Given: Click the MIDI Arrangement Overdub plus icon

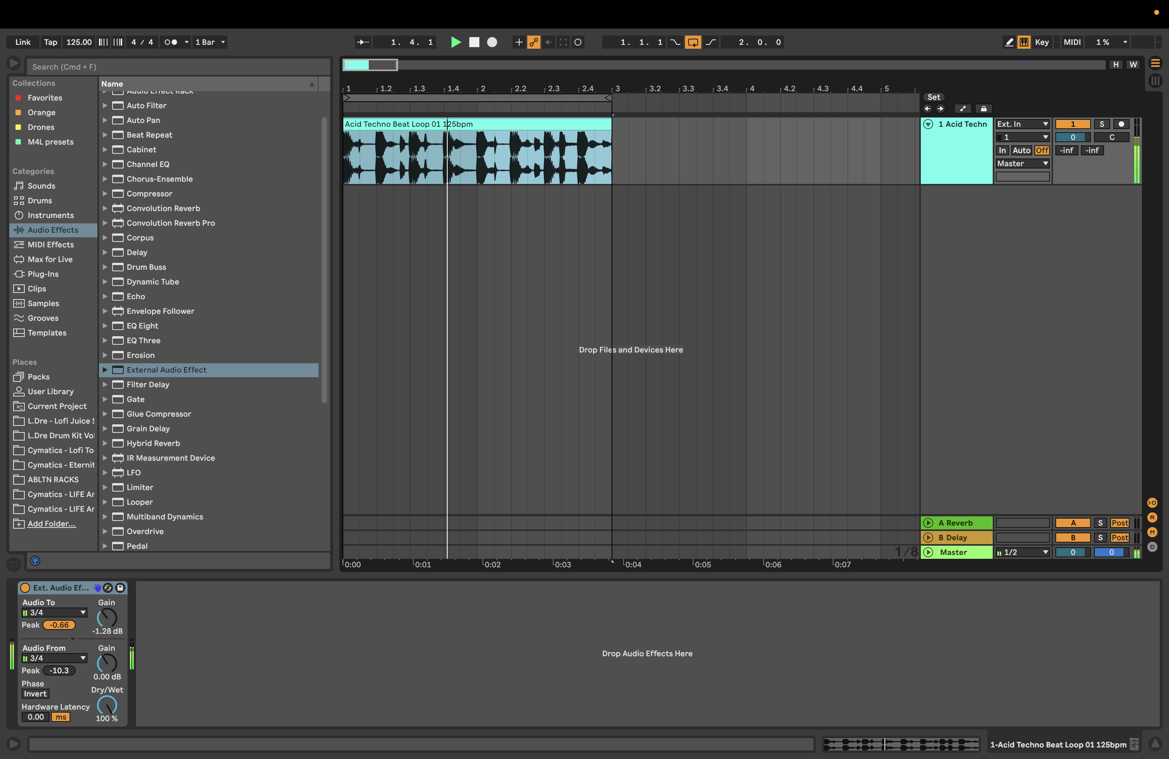Looking at the screenshot, I should point(519,42).
